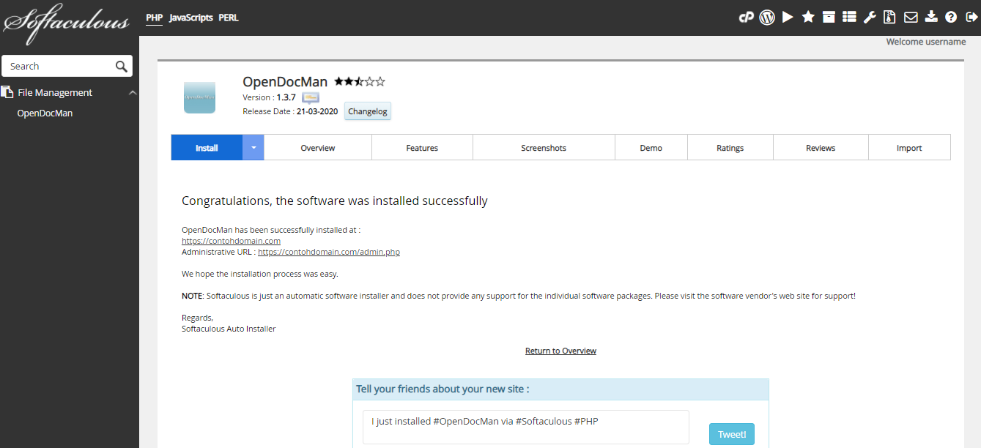Click the help question-mark icon
This screenshot has height=448, width=981.
coord(950,16)
